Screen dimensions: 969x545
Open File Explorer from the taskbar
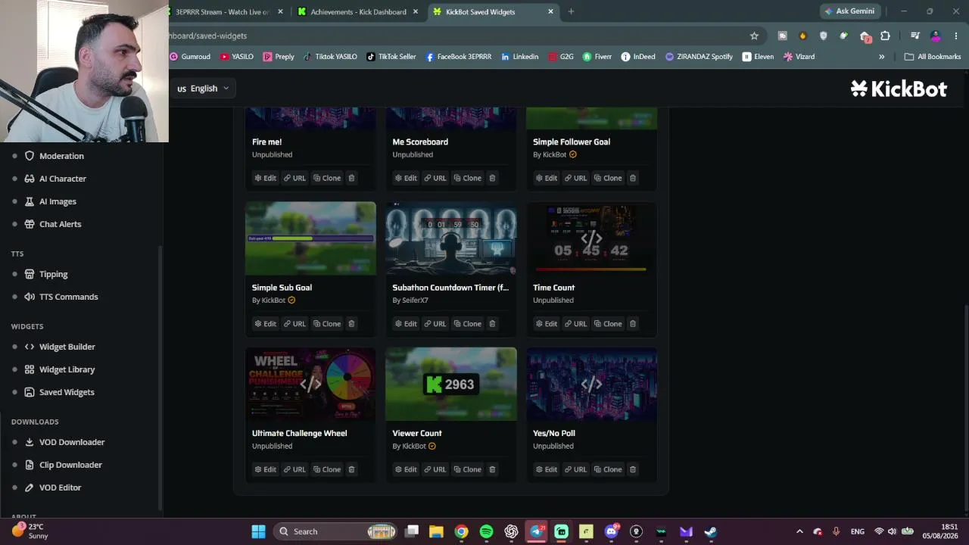tap(436, 531)
